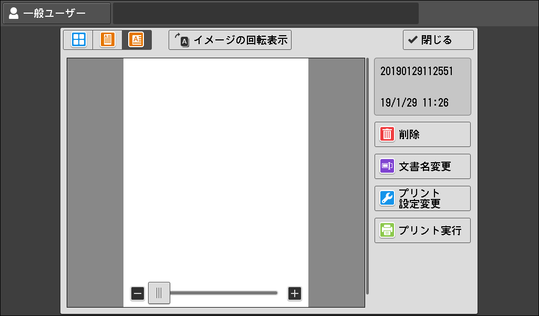Select the orange image preview view mode
This screenshot has height=316, width=539.
coord(136,40)
